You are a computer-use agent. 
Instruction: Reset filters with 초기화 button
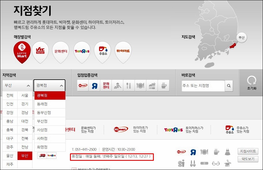click(251, 83)
